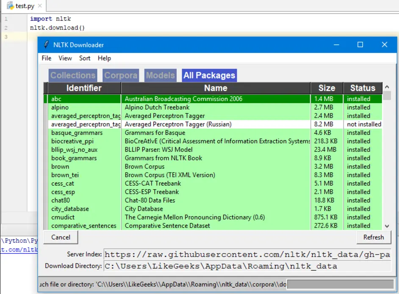
Task: Close the test.py editor tab
Action: [x=40, y=5]
